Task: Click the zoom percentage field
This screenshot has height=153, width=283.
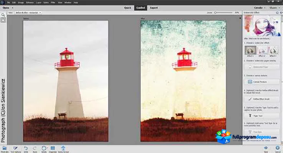Action: pyautogui.click(x=237, y=13)
